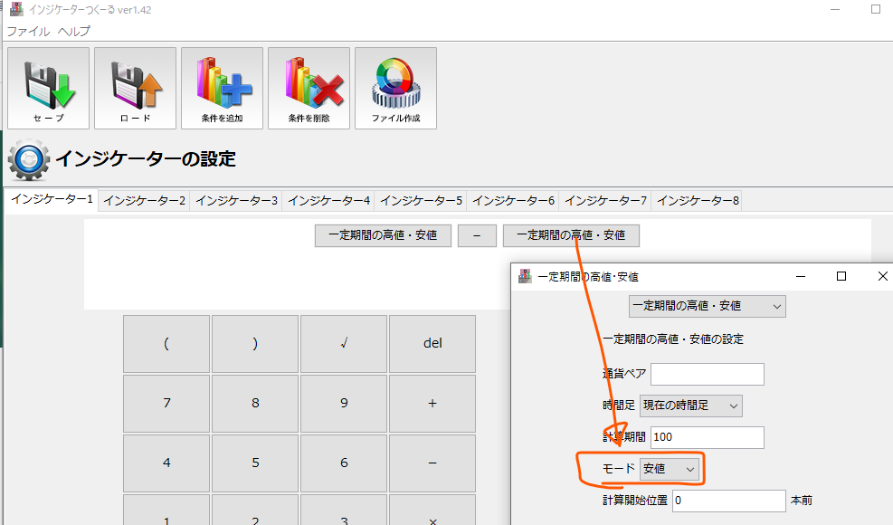893x525 pixels.
Task: Click the Load (ロード) toolbar icon
Action: coord(135,88)
